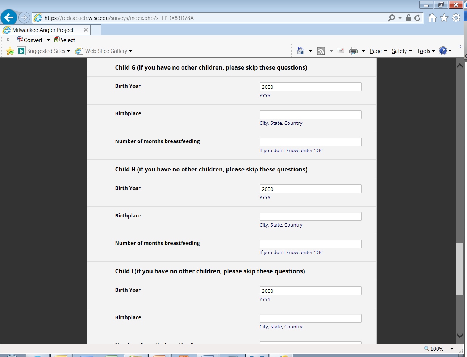Open the gear Tools icon
Image resolution: width=467 pixels, height=357 pixels.
456,18
